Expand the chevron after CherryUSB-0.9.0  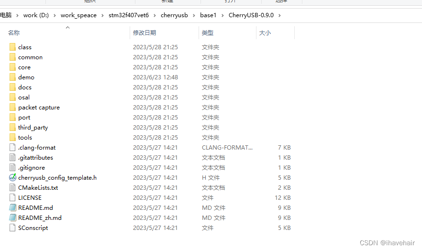(279, 15)
